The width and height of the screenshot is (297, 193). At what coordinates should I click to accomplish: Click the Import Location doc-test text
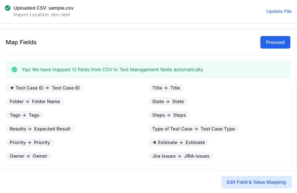click(42, 15)
